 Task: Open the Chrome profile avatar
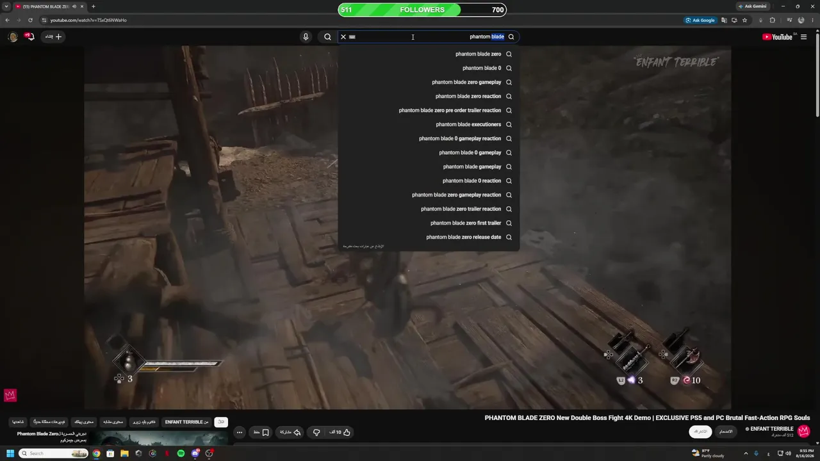click(801, 20)
